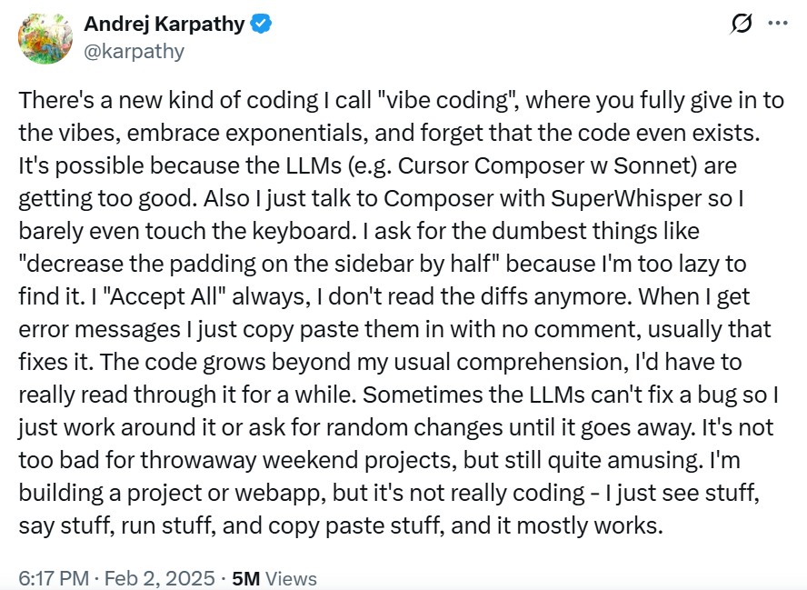
Task: Open the avatar thumbnail of the author
Action: tap(43, 37)
